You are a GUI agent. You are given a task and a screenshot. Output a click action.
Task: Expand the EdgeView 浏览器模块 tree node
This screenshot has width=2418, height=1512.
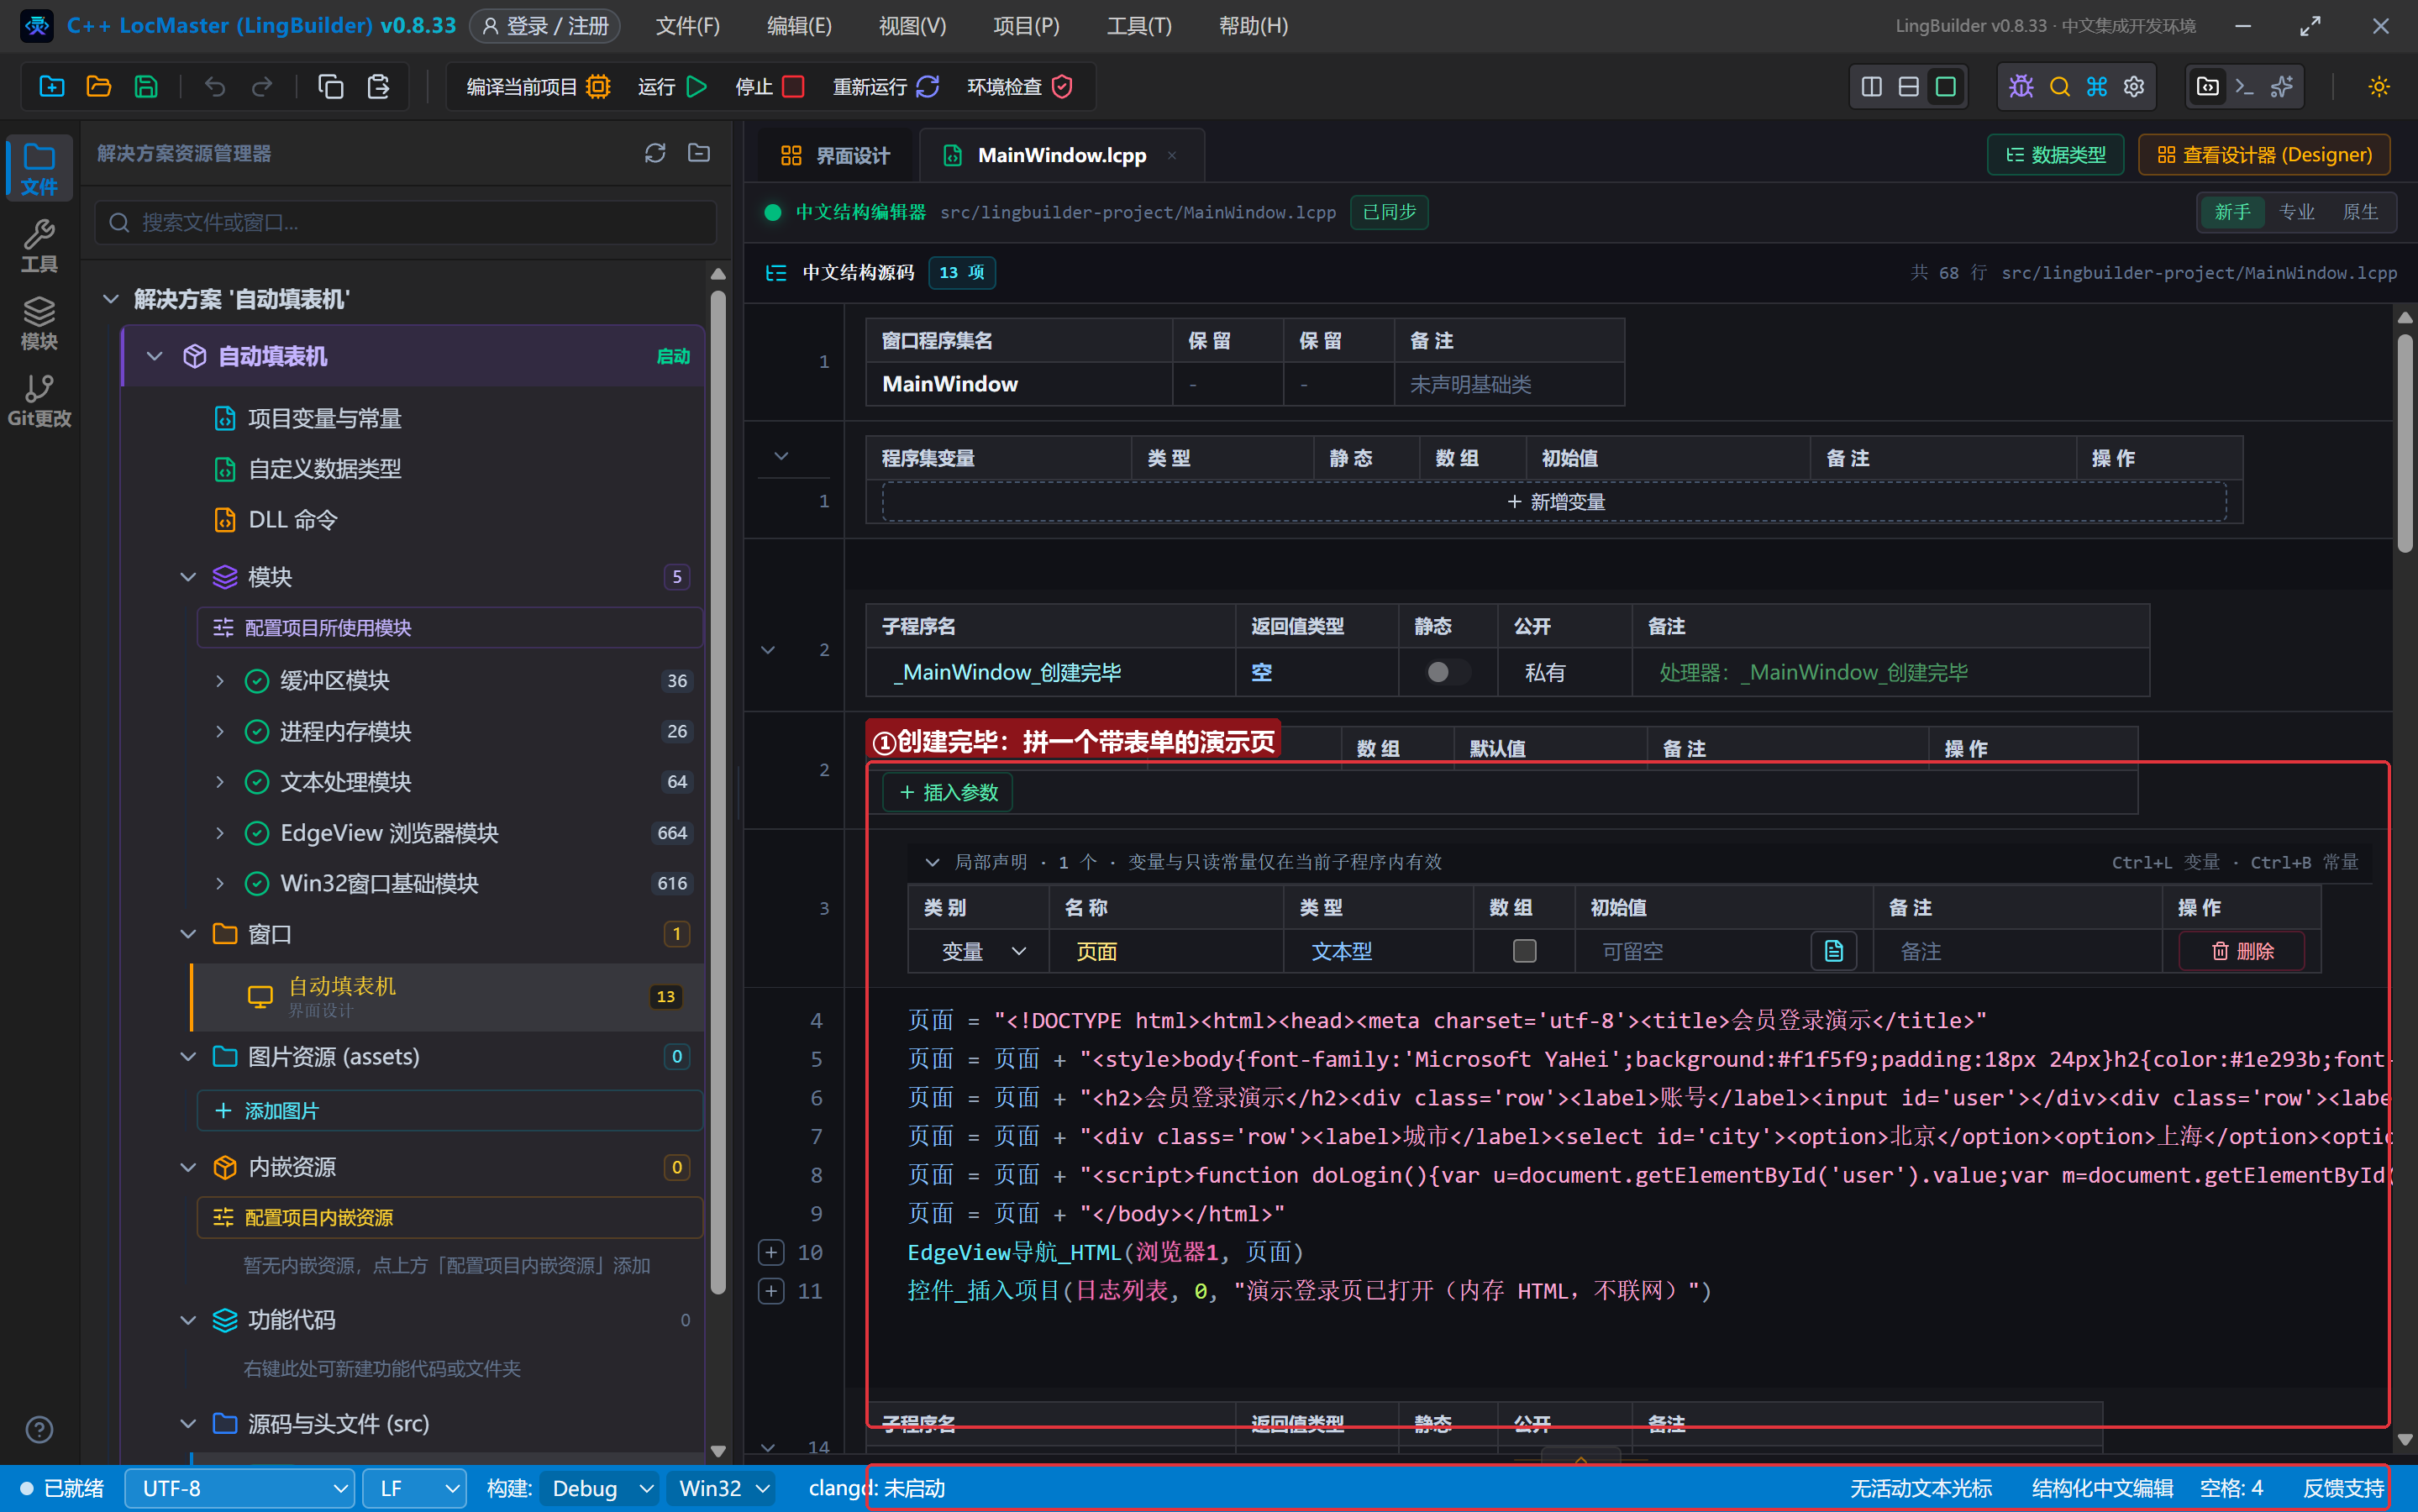220,833
